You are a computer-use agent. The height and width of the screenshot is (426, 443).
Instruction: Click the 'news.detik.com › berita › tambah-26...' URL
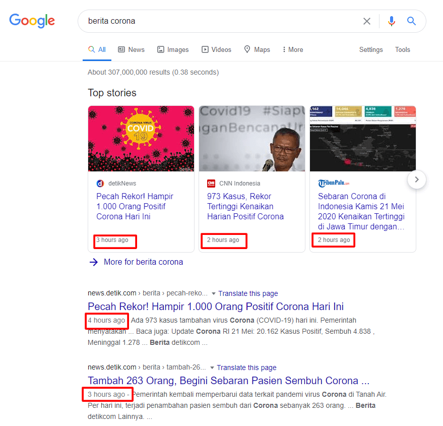coord(147,368)
